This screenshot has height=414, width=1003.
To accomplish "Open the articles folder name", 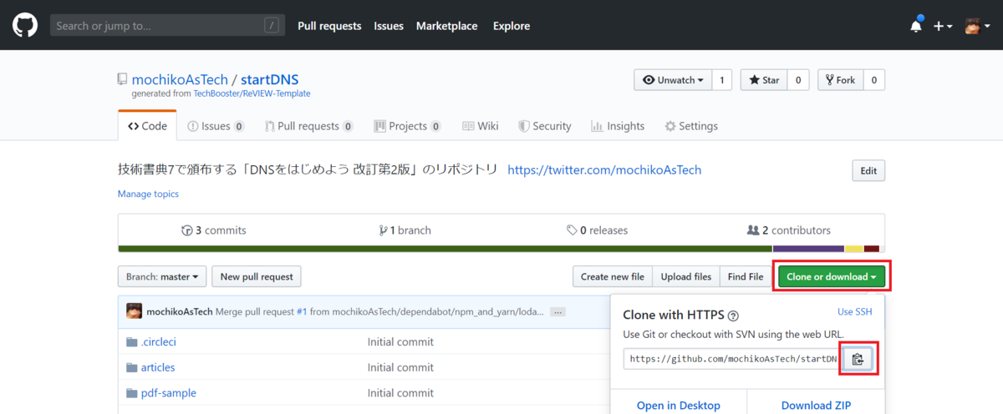I will pos(158,367).
